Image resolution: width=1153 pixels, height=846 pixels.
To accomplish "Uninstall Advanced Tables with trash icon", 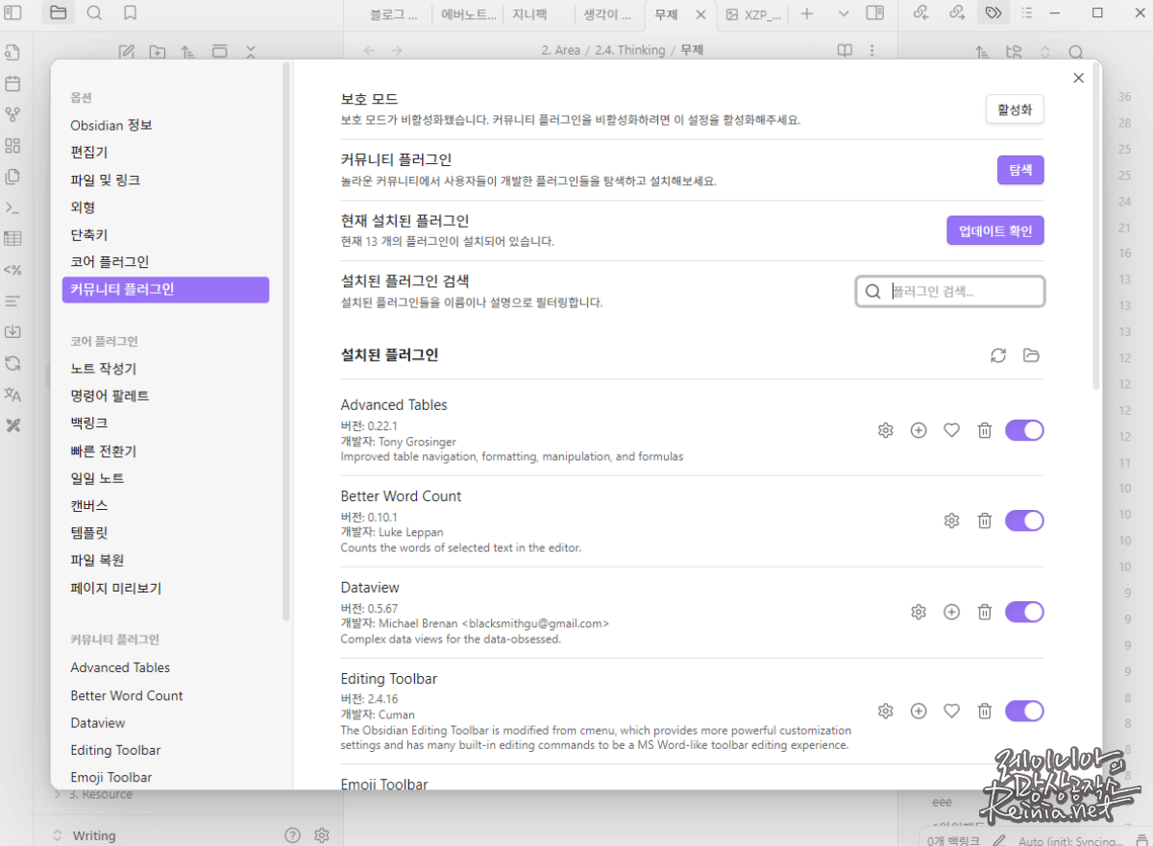I will pyautogui.click(x=984, y=430).
